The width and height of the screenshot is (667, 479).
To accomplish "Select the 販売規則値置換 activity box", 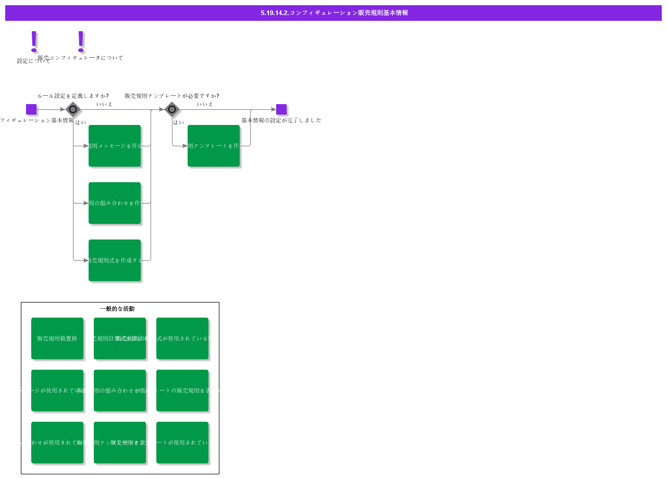I will point(57,338).
